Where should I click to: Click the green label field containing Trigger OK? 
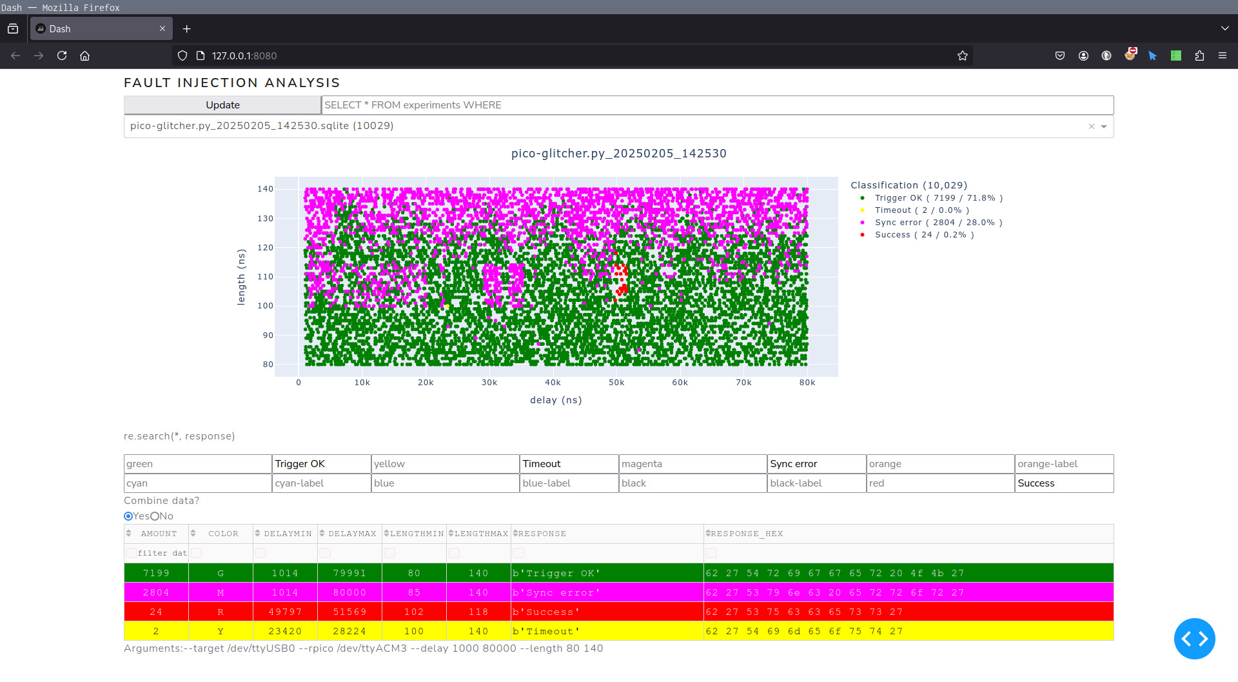click(322, 464)
